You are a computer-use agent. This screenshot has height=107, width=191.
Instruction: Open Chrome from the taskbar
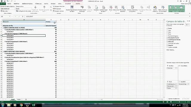pos(21,105)
